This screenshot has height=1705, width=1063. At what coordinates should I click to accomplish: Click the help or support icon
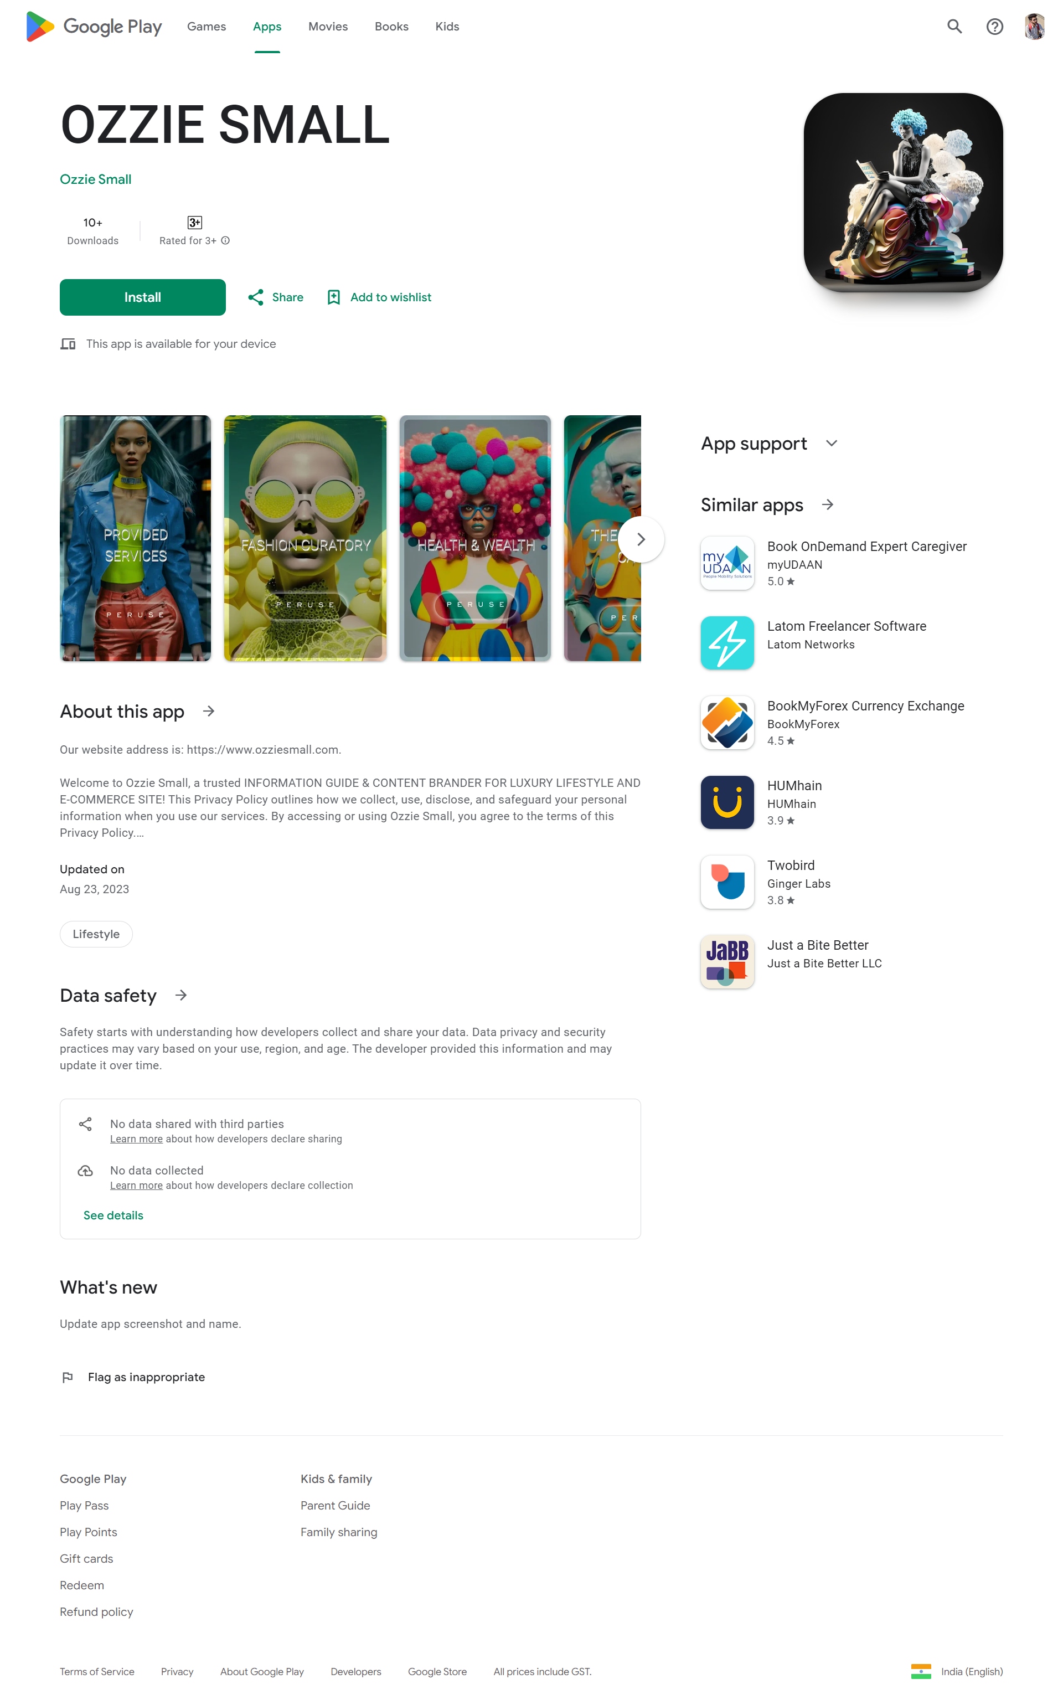point(994,25)
